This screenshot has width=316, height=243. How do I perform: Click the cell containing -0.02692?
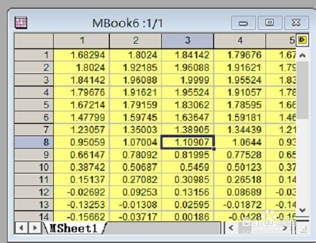(82, 192)
